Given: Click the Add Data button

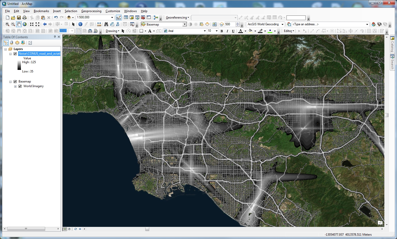Looking at the screenshot, I should [x=69, y=18].
